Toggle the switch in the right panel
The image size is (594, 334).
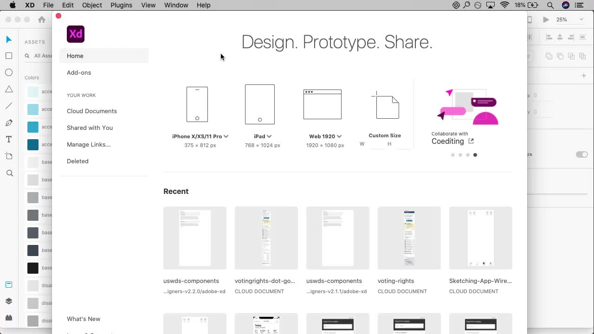(x=581, y=154)
